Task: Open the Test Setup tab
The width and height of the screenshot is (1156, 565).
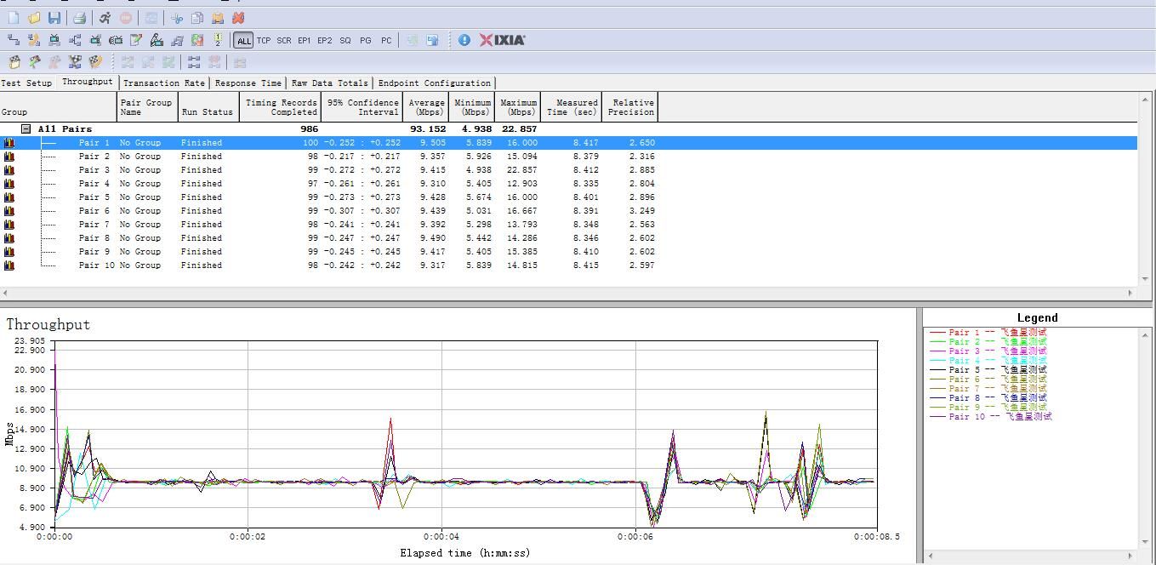Action: pos(26,83)
